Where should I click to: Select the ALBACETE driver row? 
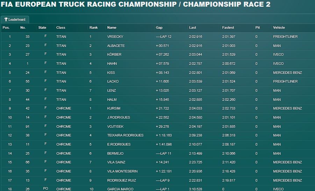coord(116,46)
